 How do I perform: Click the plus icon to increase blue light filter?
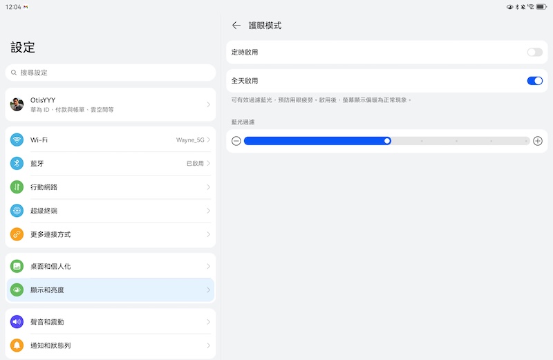(538, 141)
